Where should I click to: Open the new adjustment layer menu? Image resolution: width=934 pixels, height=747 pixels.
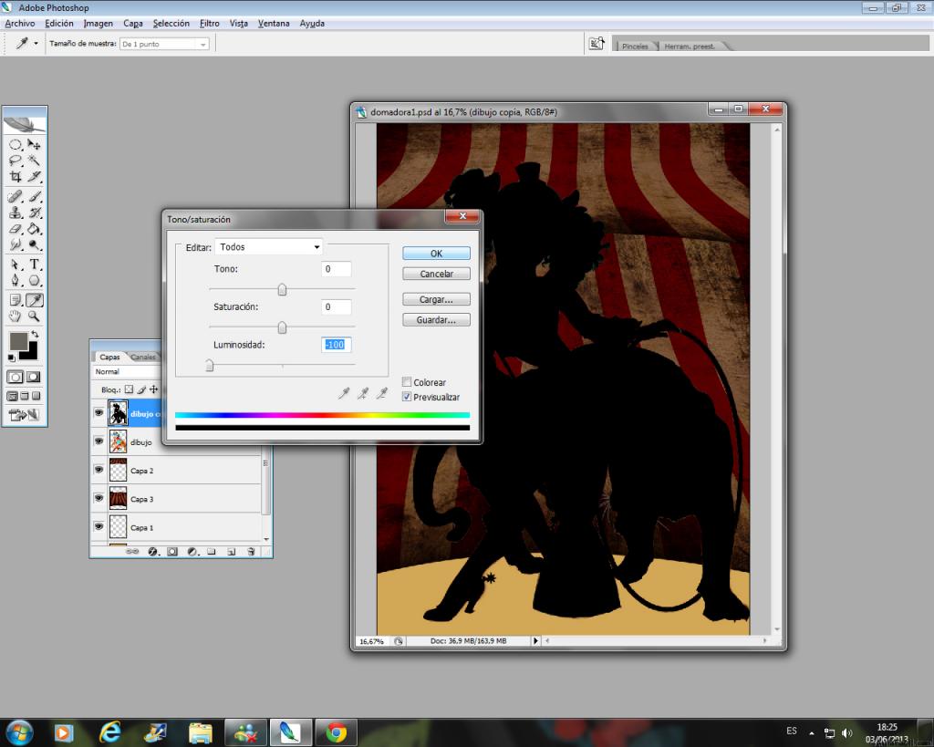click(192, 552)
